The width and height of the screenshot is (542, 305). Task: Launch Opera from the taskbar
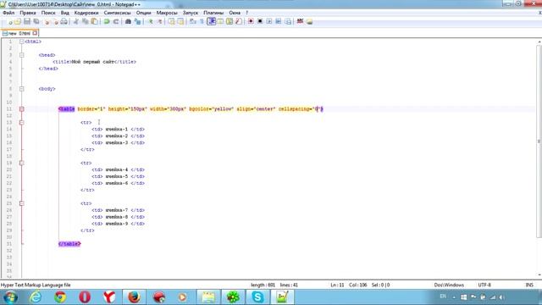coord(85,297)
